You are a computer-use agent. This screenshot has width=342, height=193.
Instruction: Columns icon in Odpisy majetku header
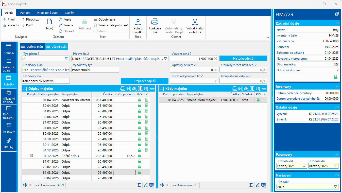[140, 89]
